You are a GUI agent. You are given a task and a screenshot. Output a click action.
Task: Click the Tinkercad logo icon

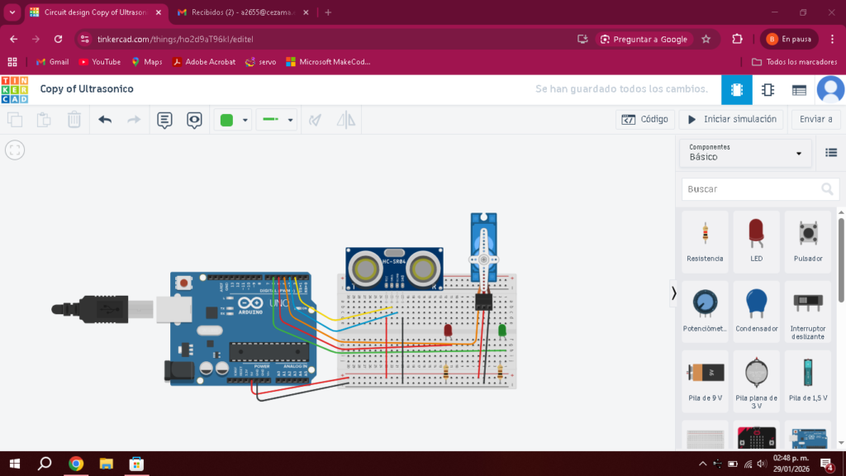pos(14,89)
